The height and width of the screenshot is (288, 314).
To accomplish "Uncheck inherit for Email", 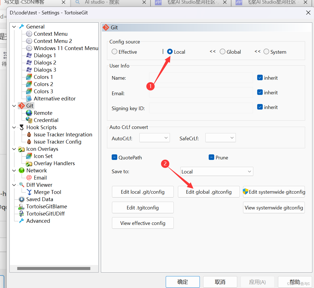I will pyautogui.click(x=260, y=92).
